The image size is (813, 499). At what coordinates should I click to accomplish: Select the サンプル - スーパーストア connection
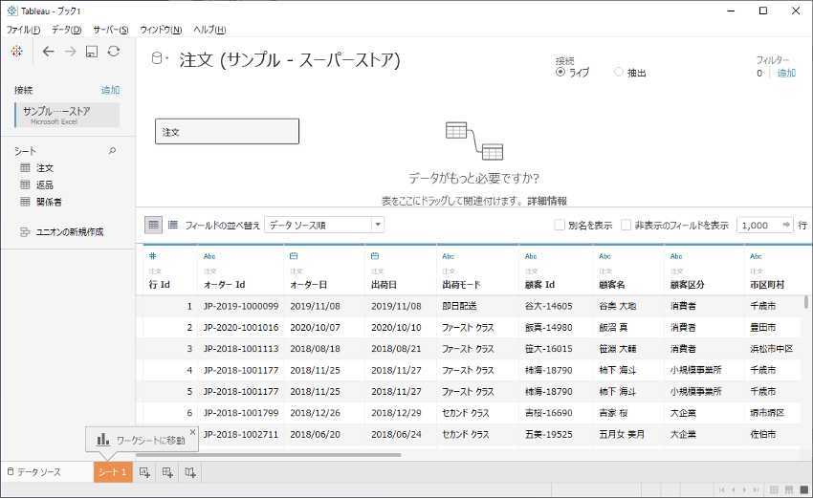pyautogui.click(x=67, y=115)
